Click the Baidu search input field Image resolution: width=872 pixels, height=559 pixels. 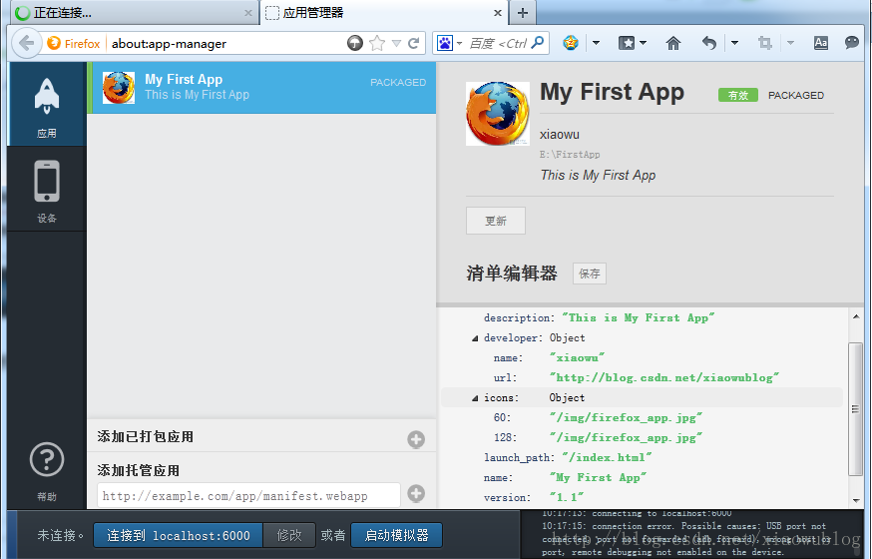click(498, 43)
